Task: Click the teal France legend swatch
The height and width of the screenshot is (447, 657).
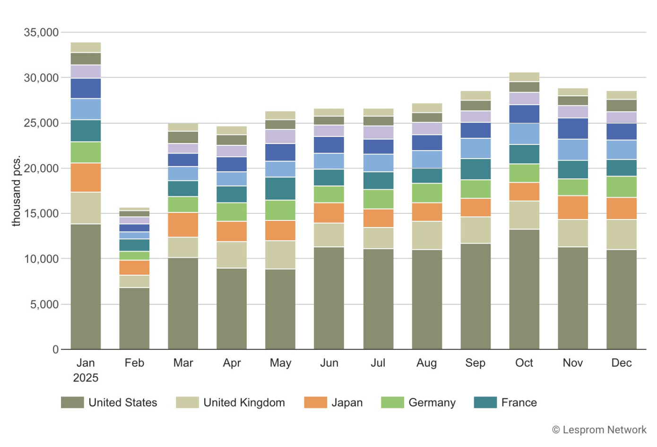Action: click(x=485, y=402)
